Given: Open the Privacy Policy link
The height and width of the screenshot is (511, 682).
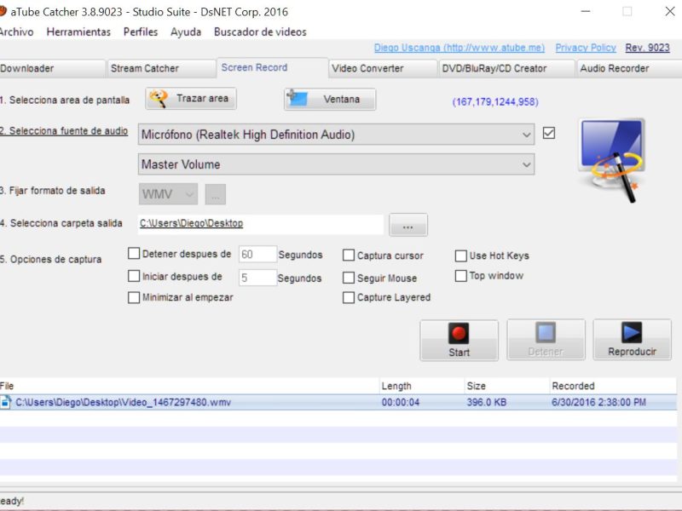Looking at the screenshot, I should point(586,48).
